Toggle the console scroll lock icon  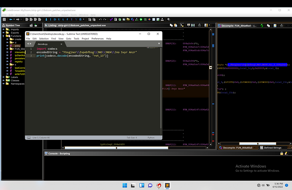coord(282,153)
